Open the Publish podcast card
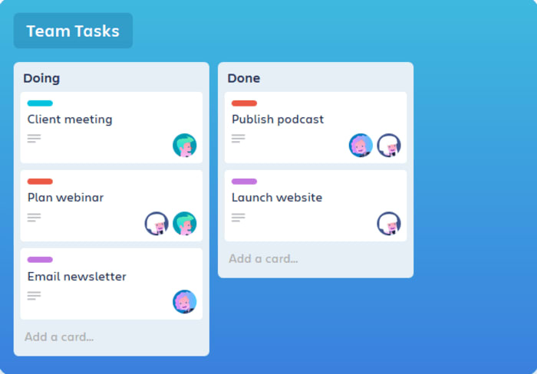 click(315, 127)
